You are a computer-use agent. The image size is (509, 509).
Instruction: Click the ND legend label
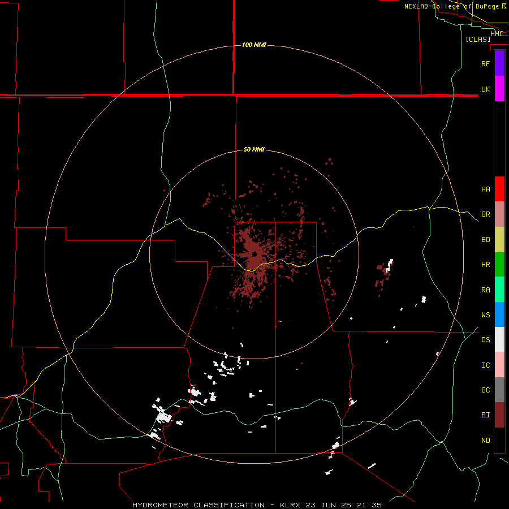[x=485, y=441]
